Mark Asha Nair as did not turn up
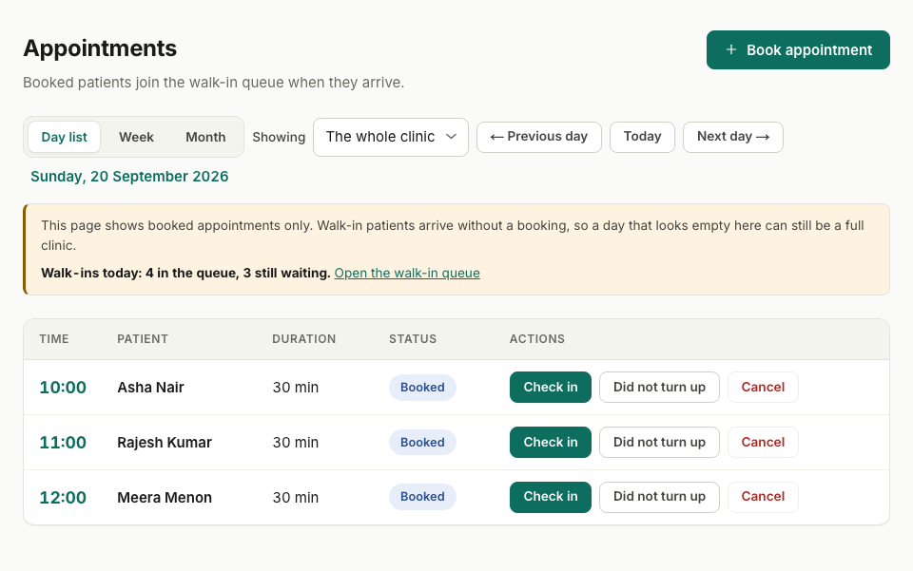Image resolution: width=913 pixels, height=571 pixels. point(659,388)
